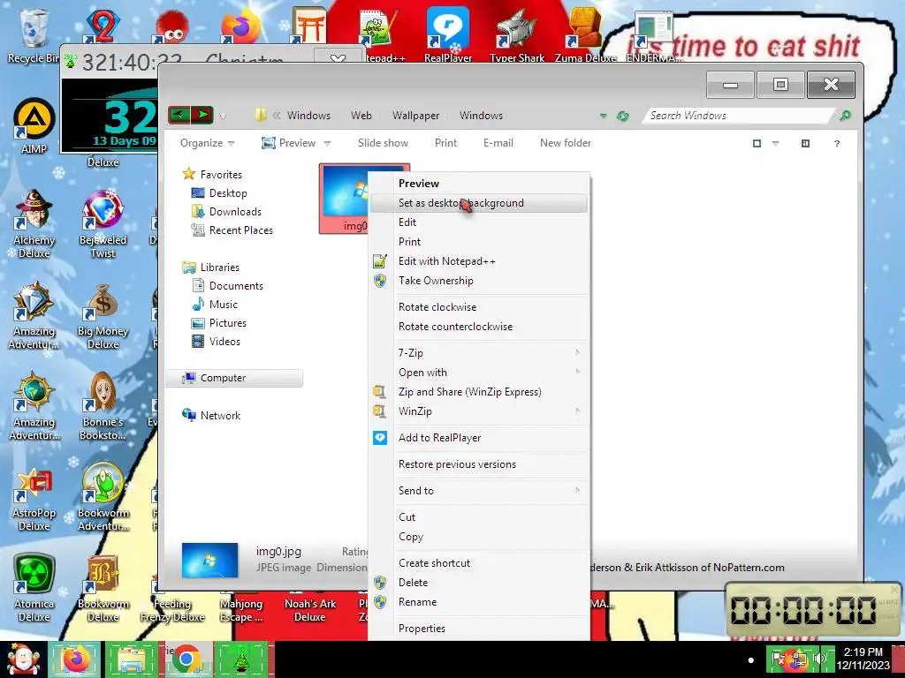Open AstroPop Deluxe desktop shortcut
Screen dimensions: 905x678
coord(34,499)
